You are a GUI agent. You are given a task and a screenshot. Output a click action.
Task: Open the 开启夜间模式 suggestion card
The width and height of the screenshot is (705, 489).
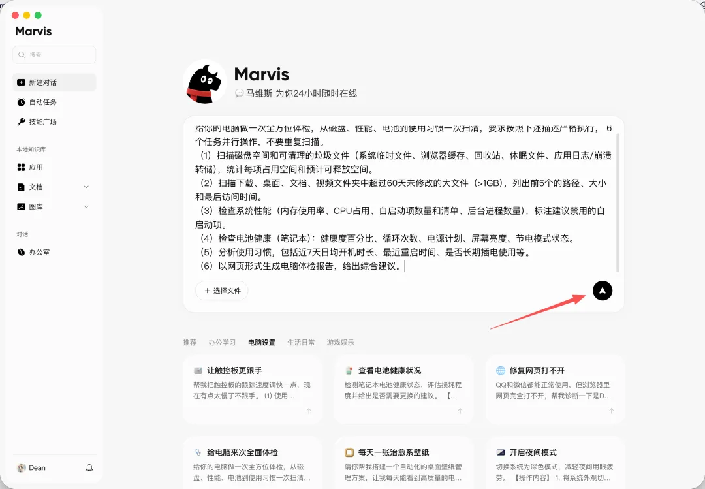point(555,464)
